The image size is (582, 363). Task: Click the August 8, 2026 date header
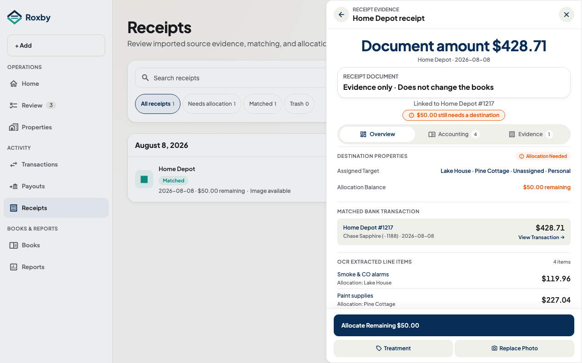click(x=161, y=145)
